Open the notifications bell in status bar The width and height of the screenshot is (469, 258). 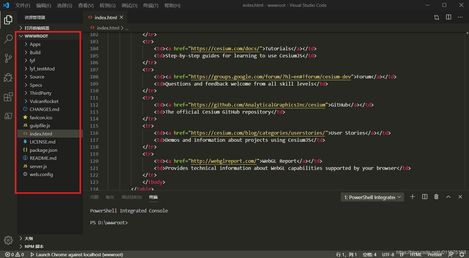462,254
